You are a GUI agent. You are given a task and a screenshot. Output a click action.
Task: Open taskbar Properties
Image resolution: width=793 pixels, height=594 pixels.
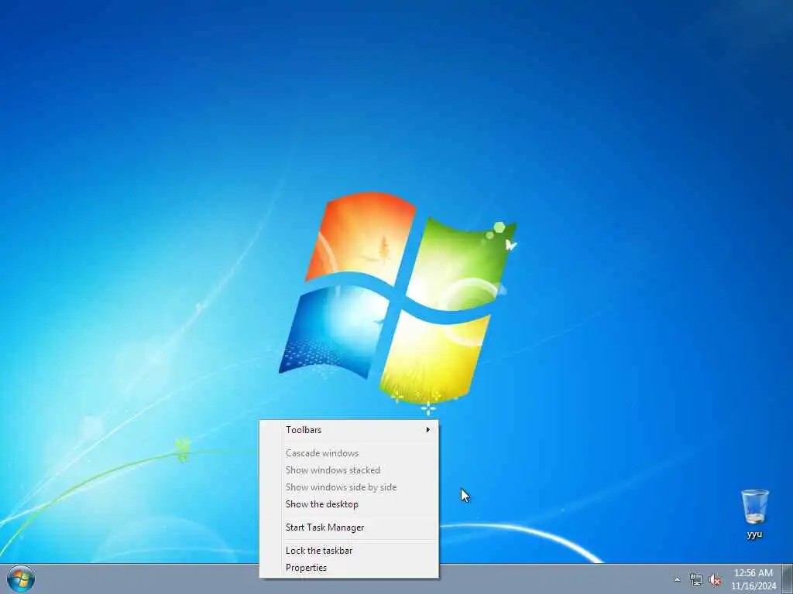349,568
